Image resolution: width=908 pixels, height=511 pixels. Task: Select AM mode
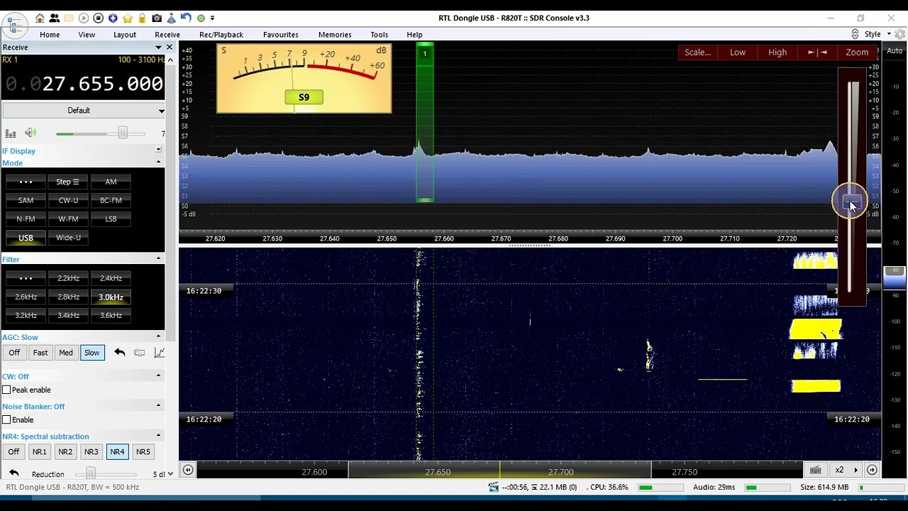[x=111, y=182]
